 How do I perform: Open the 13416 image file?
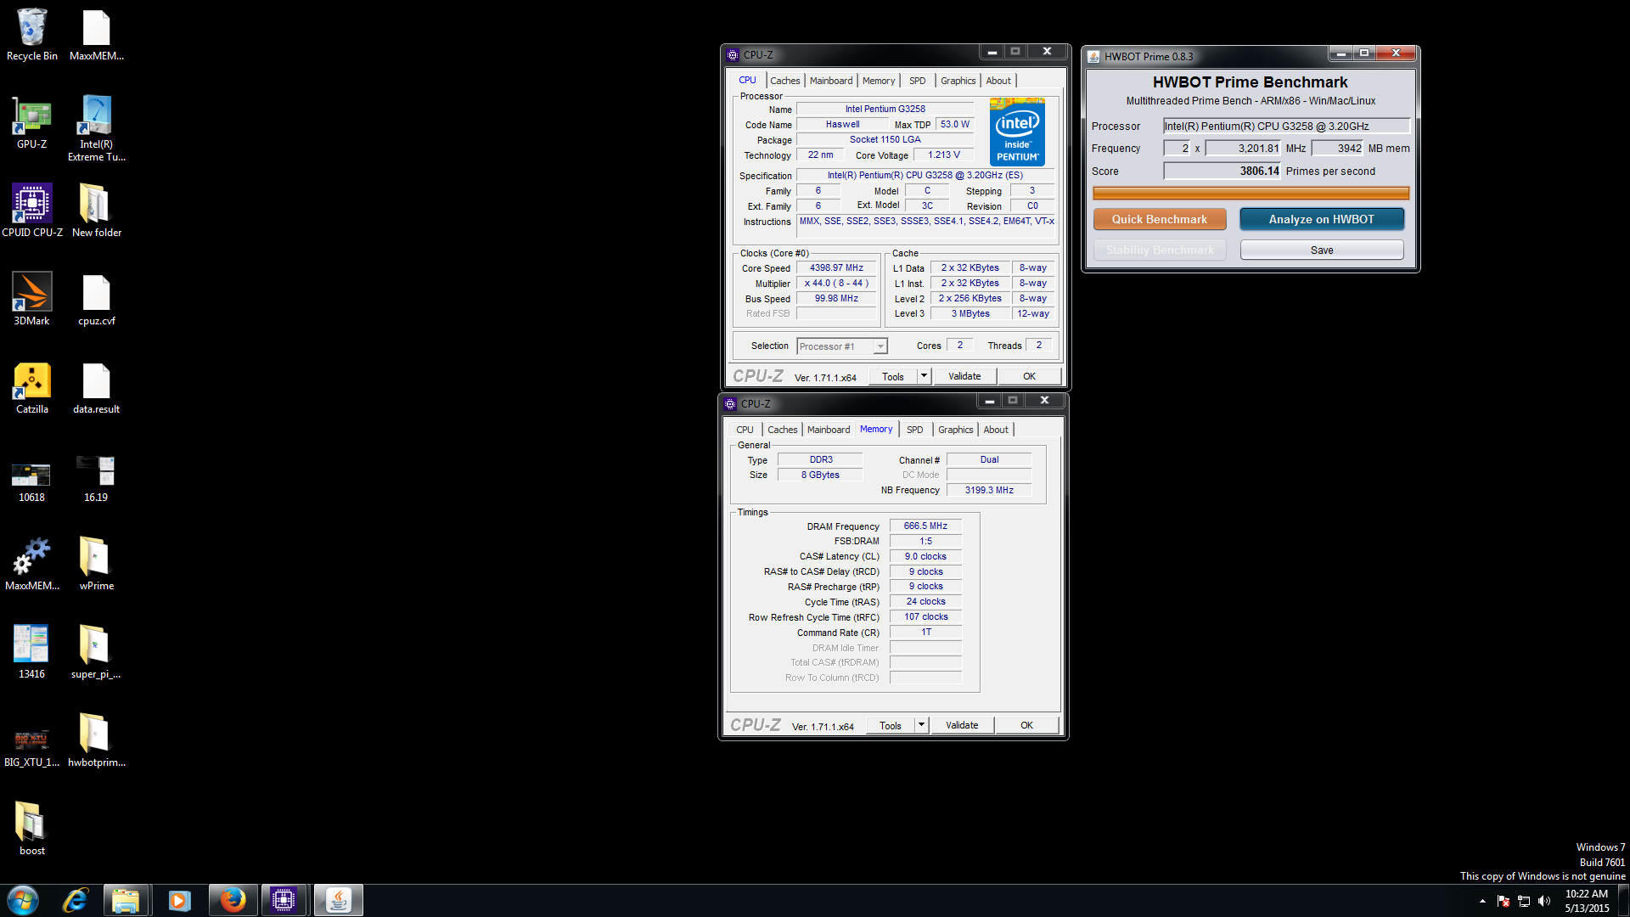pyautogui.click(x=32, y=652)
